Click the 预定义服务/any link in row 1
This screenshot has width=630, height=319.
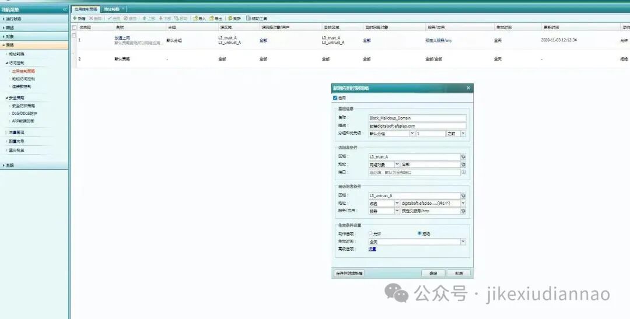click(x=438, y=41)
